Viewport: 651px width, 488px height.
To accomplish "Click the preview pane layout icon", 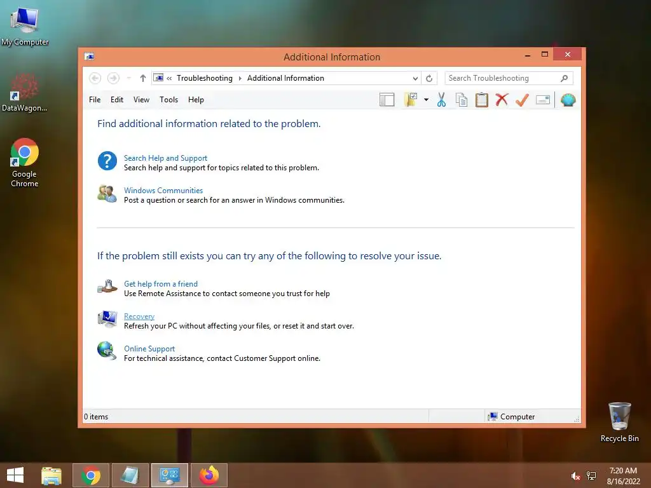I will click(x=387, y=100).
